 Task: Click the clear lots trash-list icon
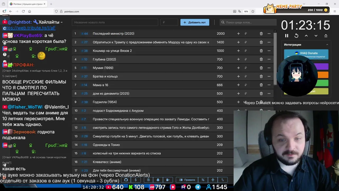[168, 180]
